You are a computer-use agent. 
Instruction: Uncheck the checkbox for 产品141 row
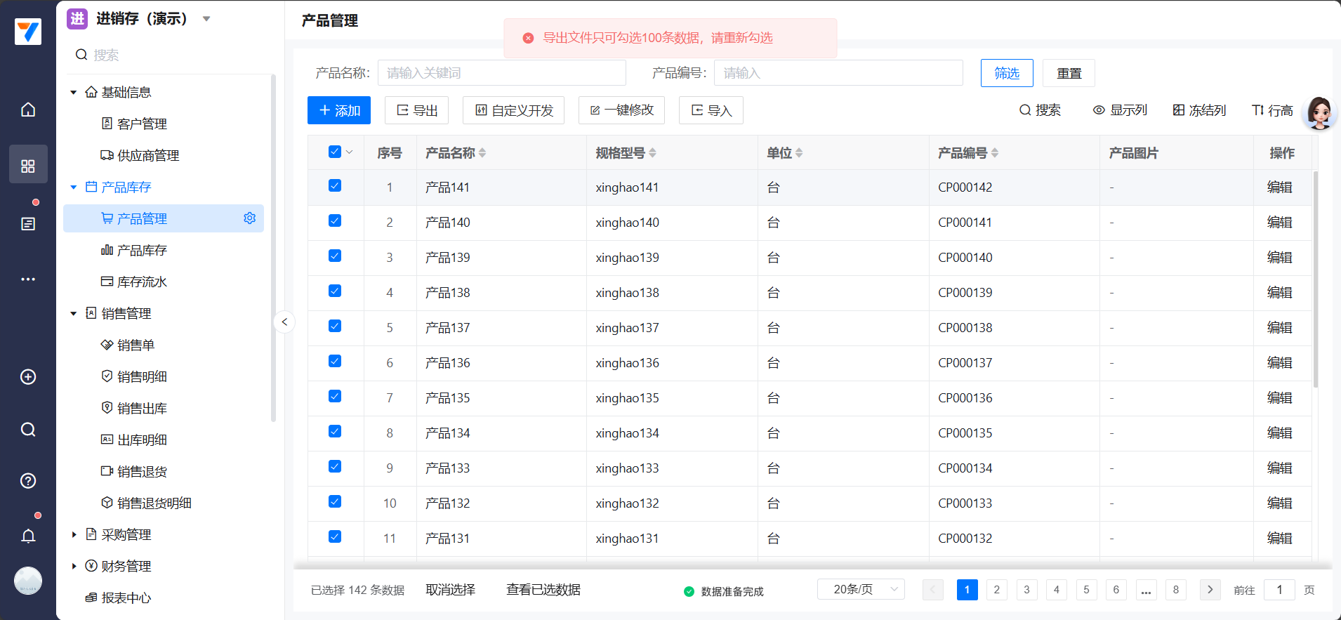pos(335,186)
